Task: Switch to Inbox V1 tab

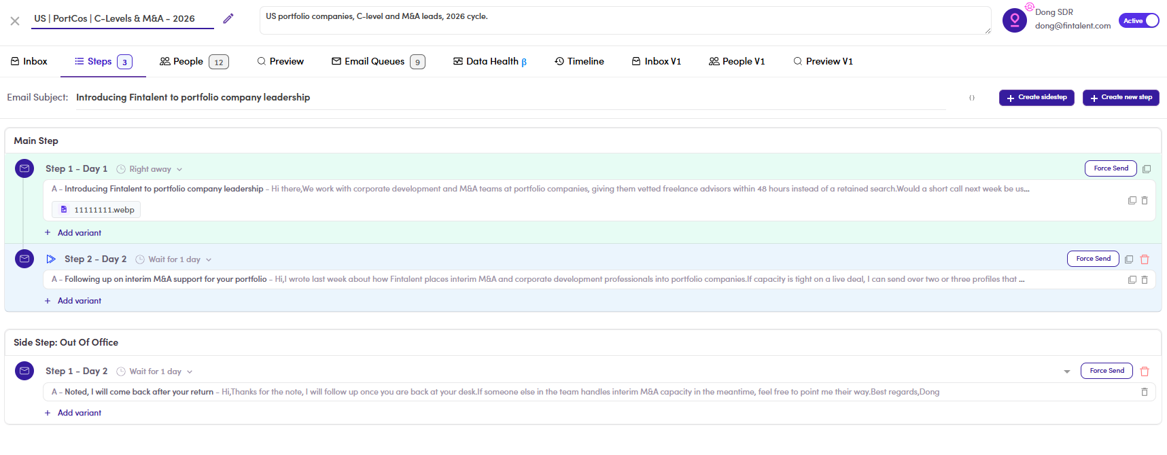Action: point(657,61)
